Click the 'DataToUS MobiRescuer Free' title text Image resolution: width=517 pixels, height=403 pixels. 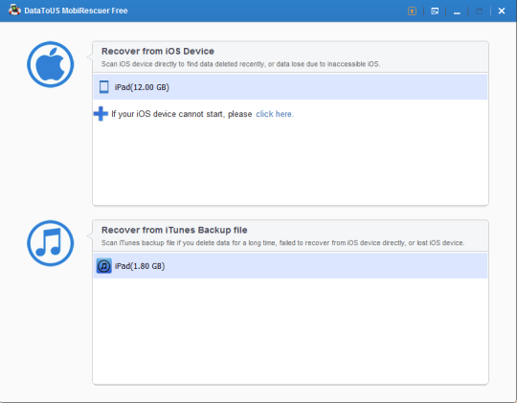coord(76,11)
